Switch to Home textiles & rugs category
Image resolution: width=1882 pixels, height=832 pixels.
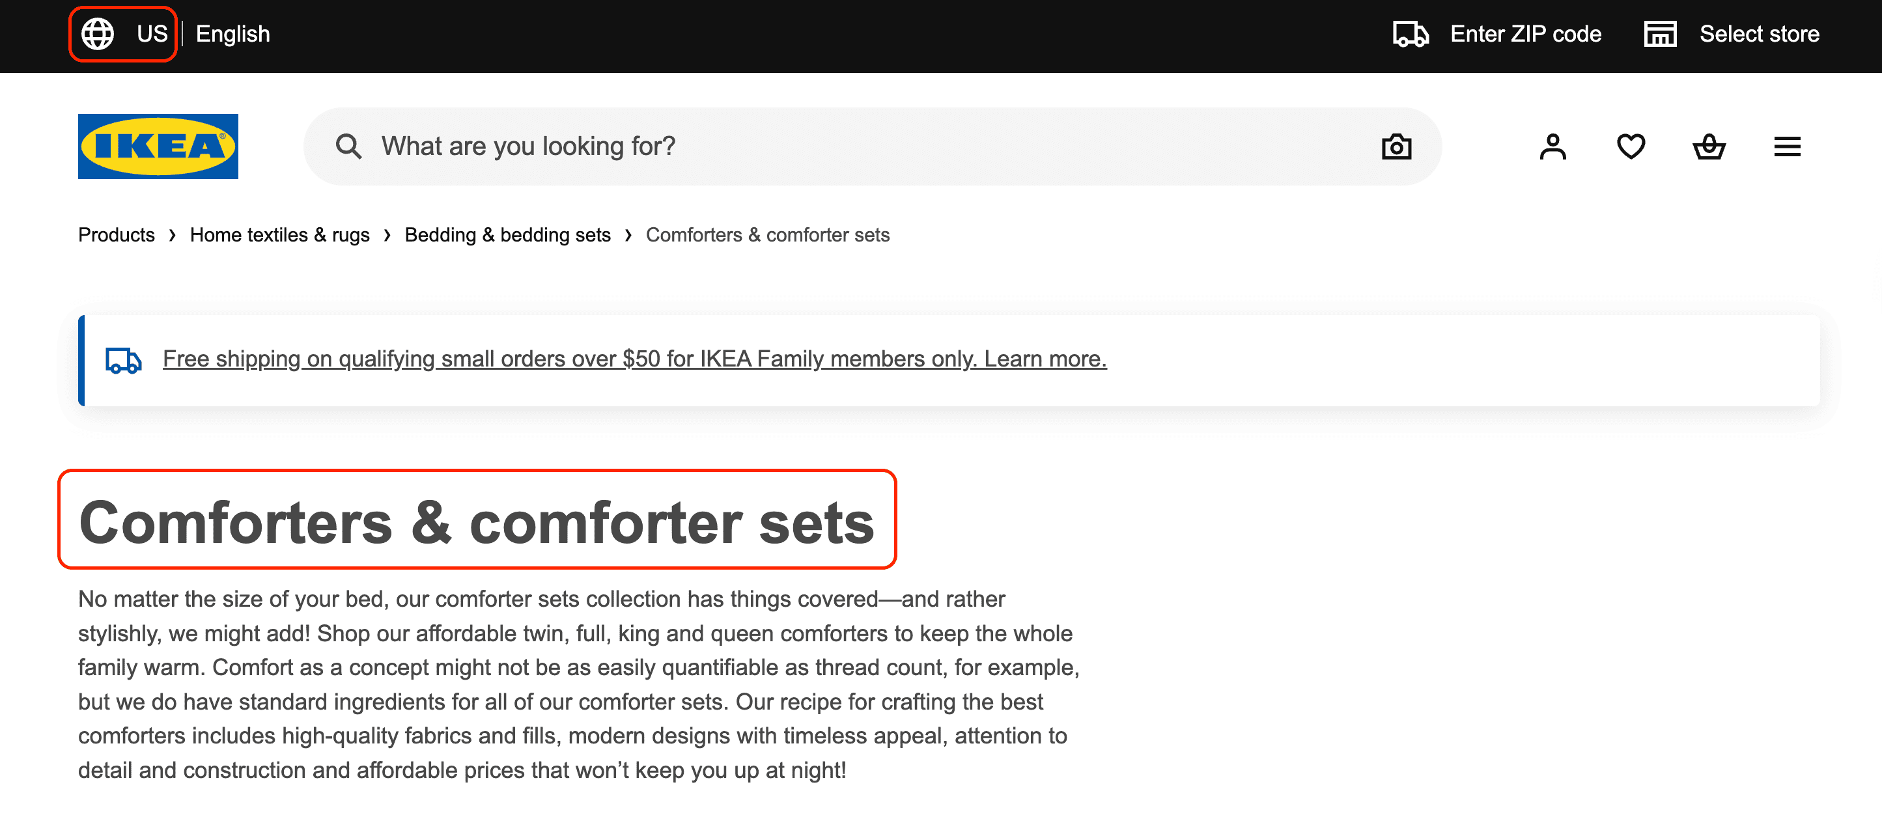coord(279,234)
